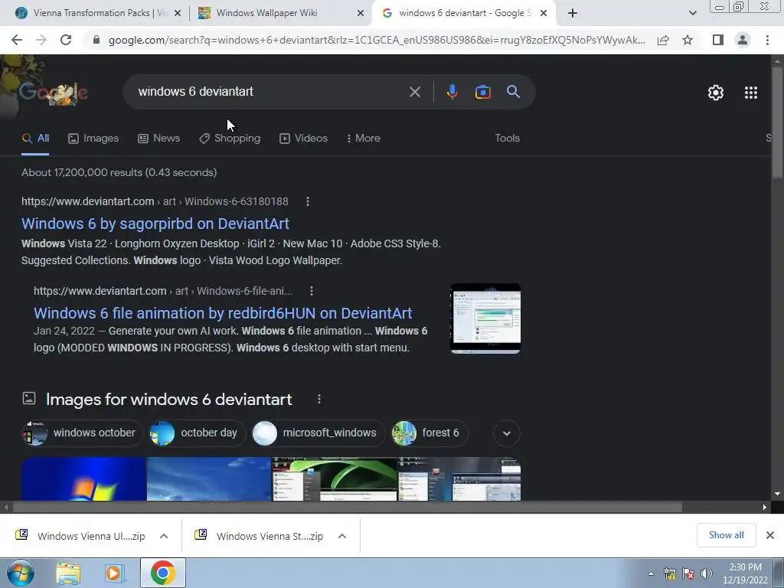Open Chrome three-dot menu
784x588 pixels.
point(767,40)
